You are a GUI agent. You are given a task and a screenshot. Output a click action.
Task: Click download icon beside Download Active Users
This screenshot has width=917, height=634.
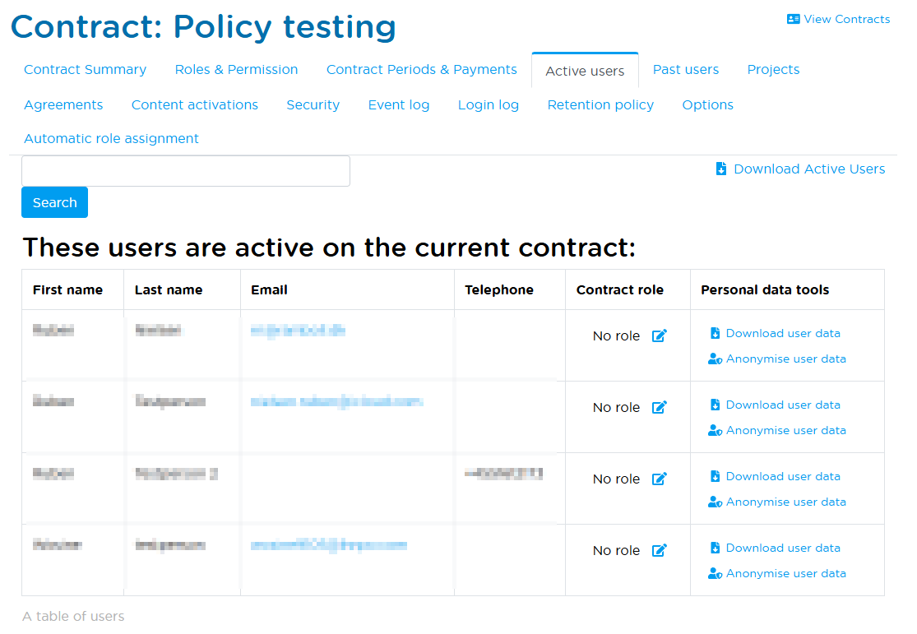[x=721, y=169]
